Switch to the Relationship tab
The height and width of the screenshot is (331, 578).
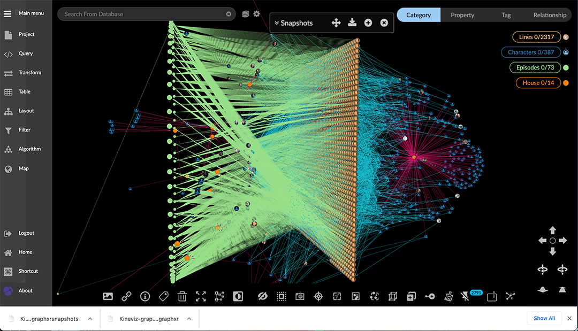coord(550,15)
